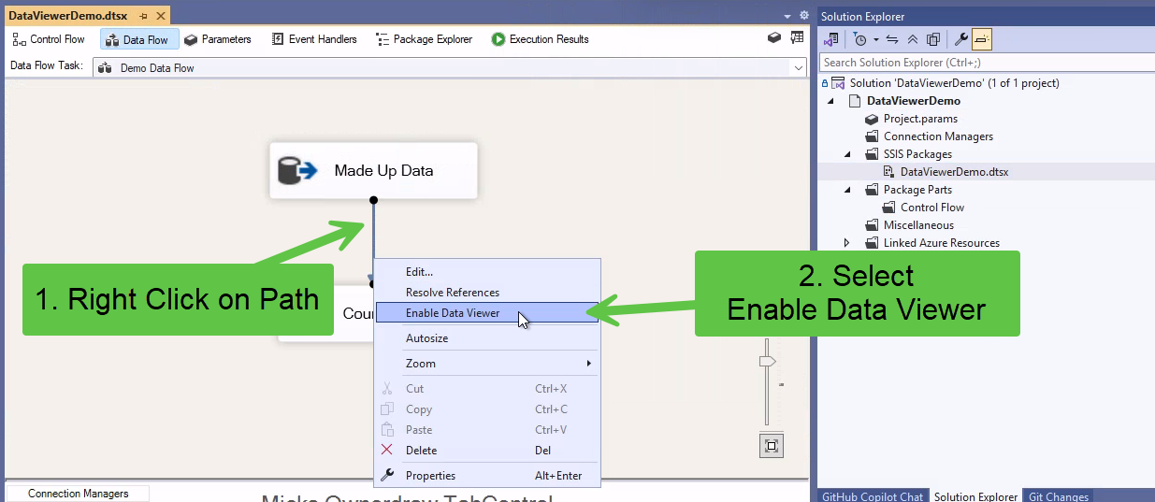Click the Collapse All icon

pos(913,39)
